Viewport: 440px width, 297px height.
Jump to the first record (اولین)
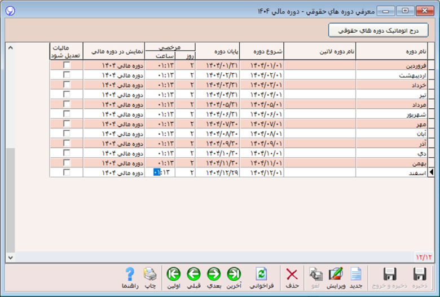pos(174,278)
